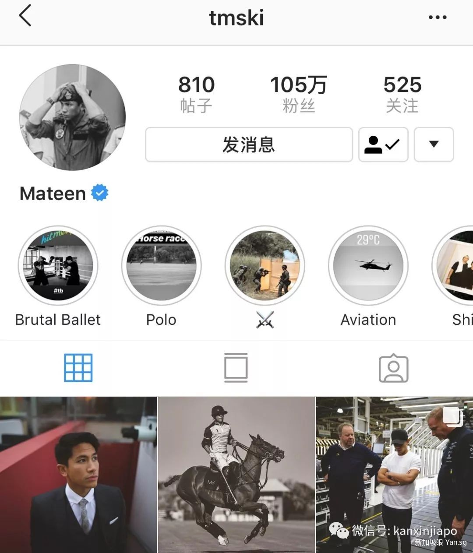473x553 pixels.
Task: View the 105万 followers list
Action: point(299,94)
